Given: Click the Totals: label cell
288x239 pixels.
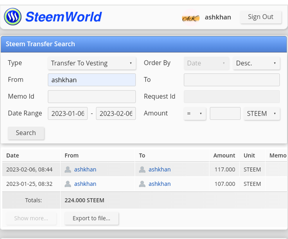Looking at the screenshot, I should tap(31, 200).
